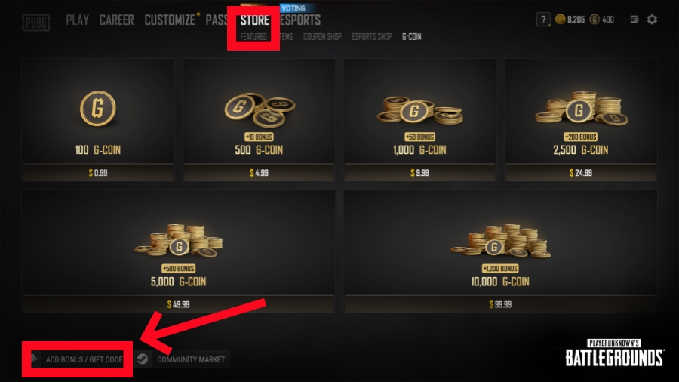Click the Steam icon beside Community Market
Image resolution: width=679 pixels, height=382 pixels.
click(143, 359)
